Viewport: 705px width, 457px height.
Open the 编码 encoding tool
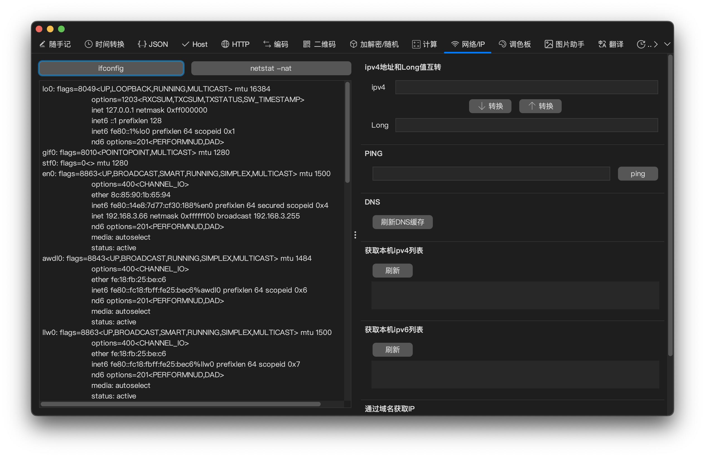(x=276, y=44)
